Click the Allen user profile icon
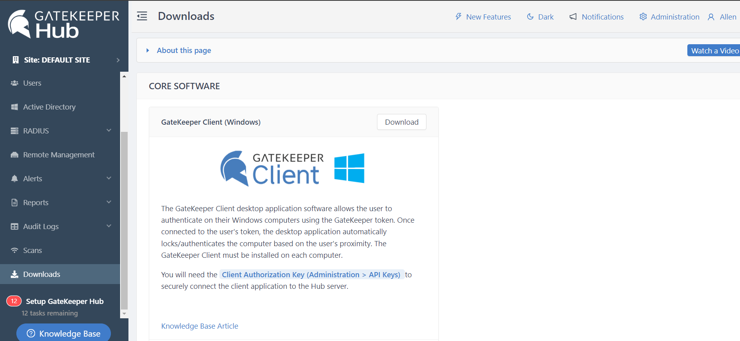740x341 pixels. click(x=711, y=17)
